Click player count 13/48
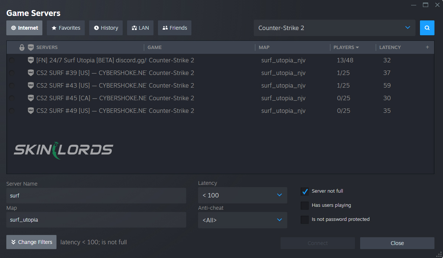 (x=345, y=60)
